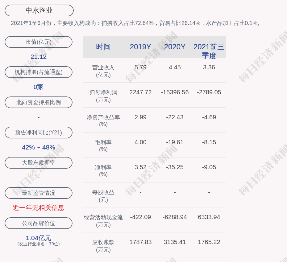Screen dimensions: 287x262
Task: Select the 2019Y column header
Action: coord(140,47)
